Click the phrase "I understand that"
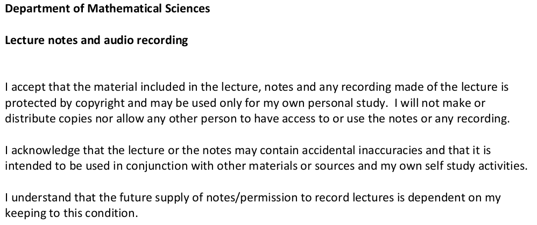 [38, 198]
